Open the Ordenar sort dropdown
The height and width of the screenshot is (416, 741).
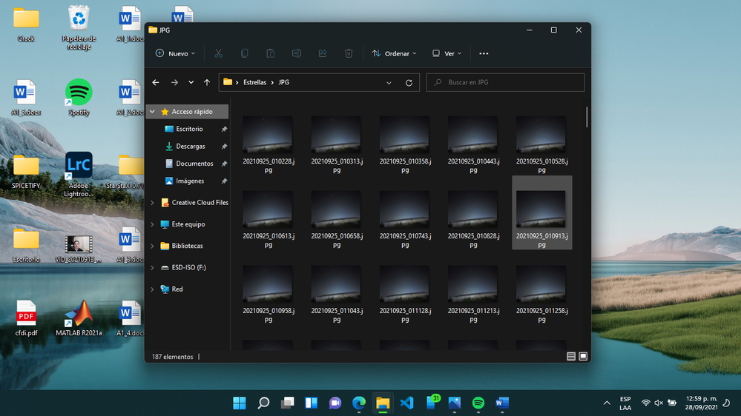394,53
